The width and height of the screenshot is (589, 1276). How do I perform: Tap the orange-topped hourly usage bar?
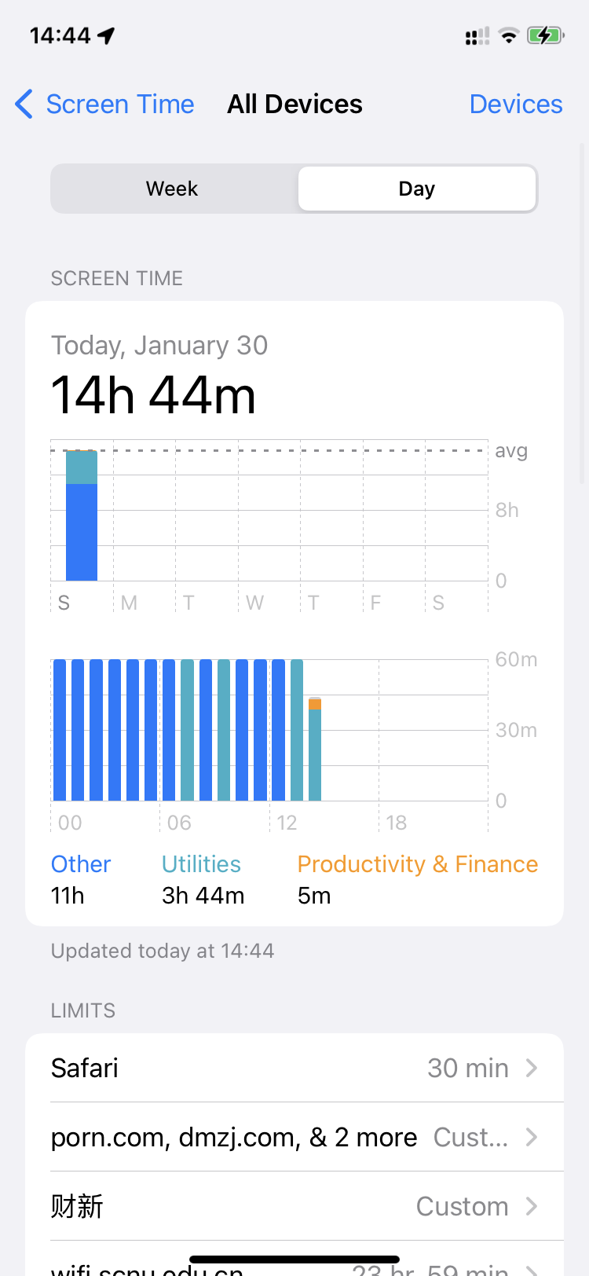click(315, 748)
